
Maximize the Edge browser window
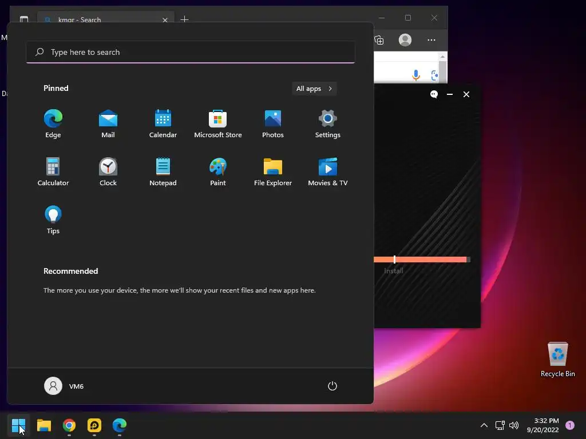[x=408, y=18]
